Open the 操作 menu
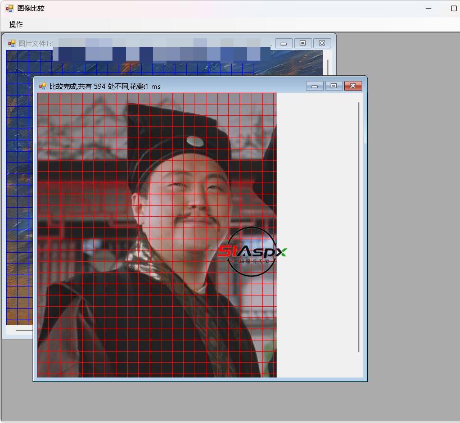 tap(16, 25)
